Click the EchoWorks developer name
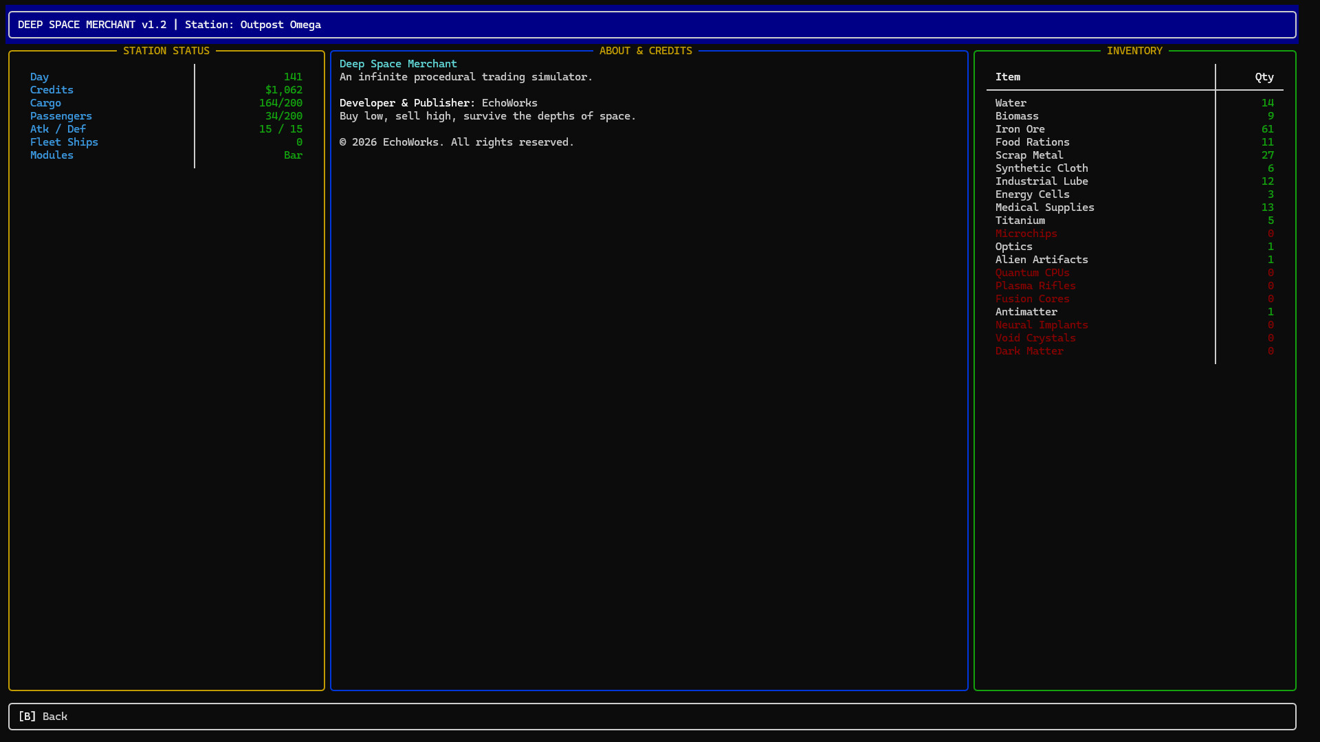Viewport: 1320px width, 742px height. (509, 103)
